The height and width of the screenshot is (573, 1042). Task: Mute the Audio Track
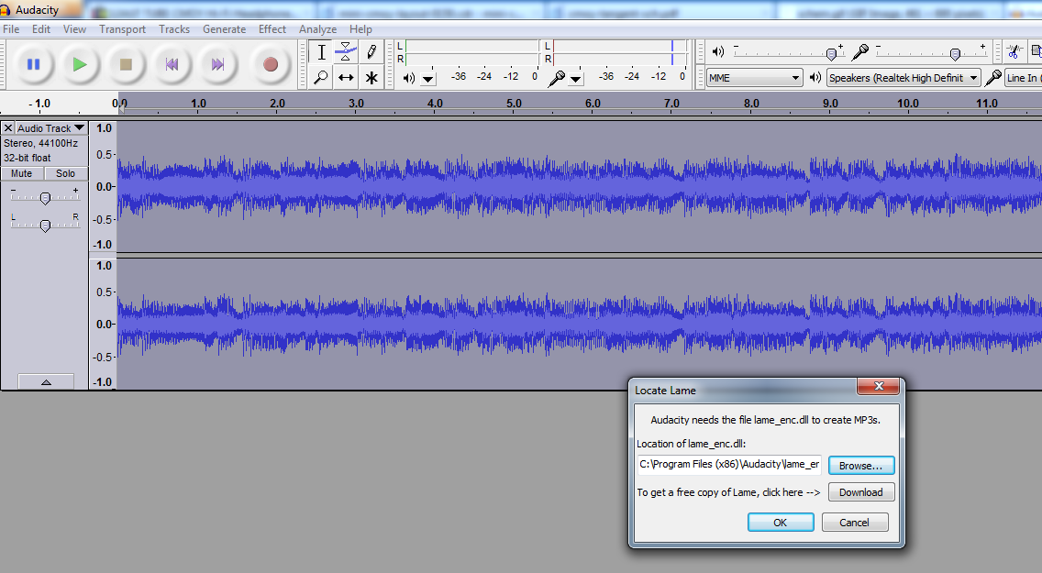pyautogui.click(x=22, y=173)
